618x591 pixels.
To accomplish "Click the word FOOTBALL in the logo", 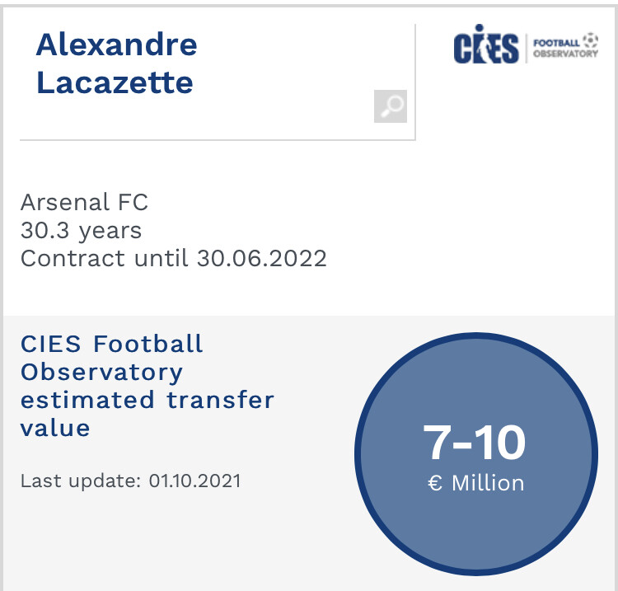I will click(556, 43).
